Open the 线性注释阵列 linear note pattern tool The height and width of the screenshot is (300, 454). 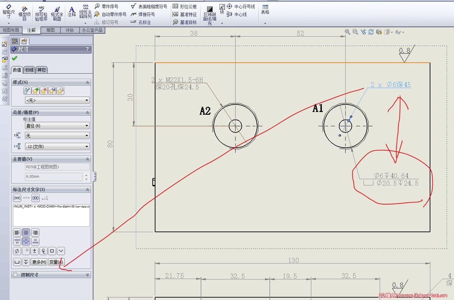coord(85,11)
